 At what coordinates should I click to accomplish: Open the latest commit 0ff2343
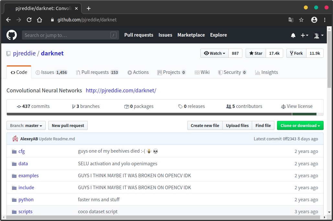(289, 139)
